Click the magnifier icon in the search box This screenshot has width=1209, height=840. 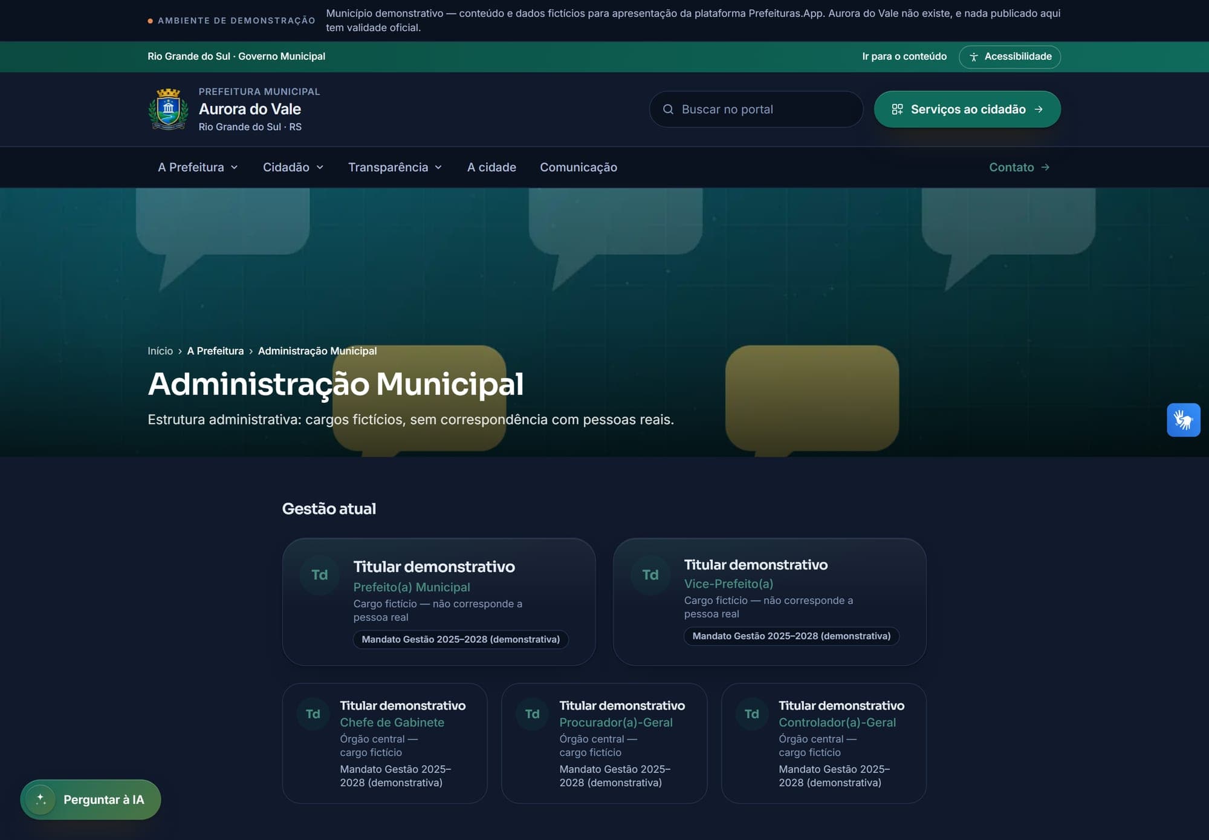click(668, 109)
